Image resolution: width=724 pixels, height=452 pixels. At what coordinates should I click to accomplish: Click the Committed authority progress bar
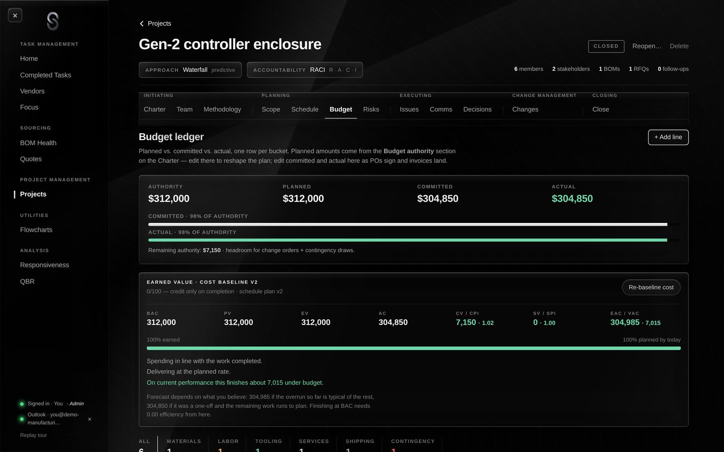click(x=413, y=224)
